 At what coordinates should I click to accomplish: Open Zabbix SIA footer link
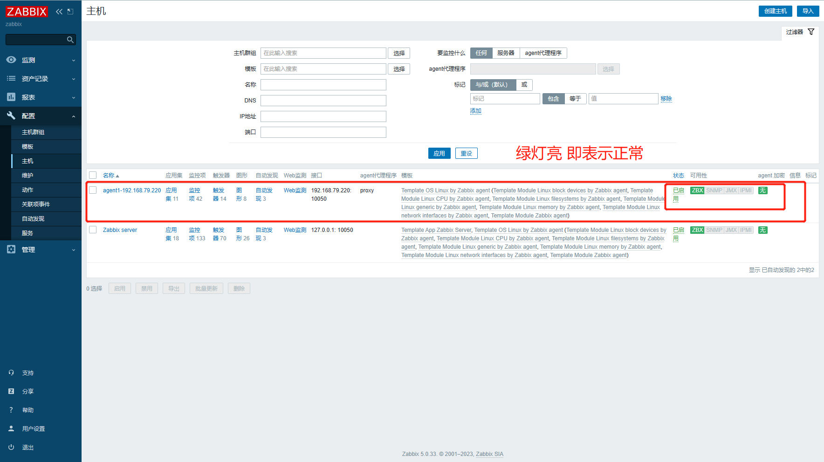[x=489, y=454]
